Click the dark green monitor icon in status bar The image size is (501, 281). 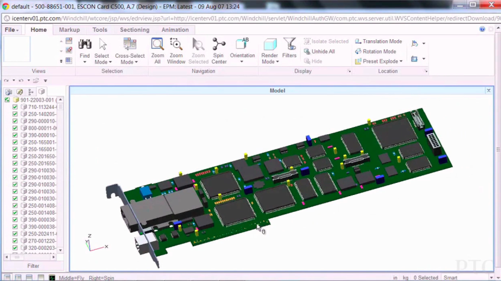[x=52, y=278]
